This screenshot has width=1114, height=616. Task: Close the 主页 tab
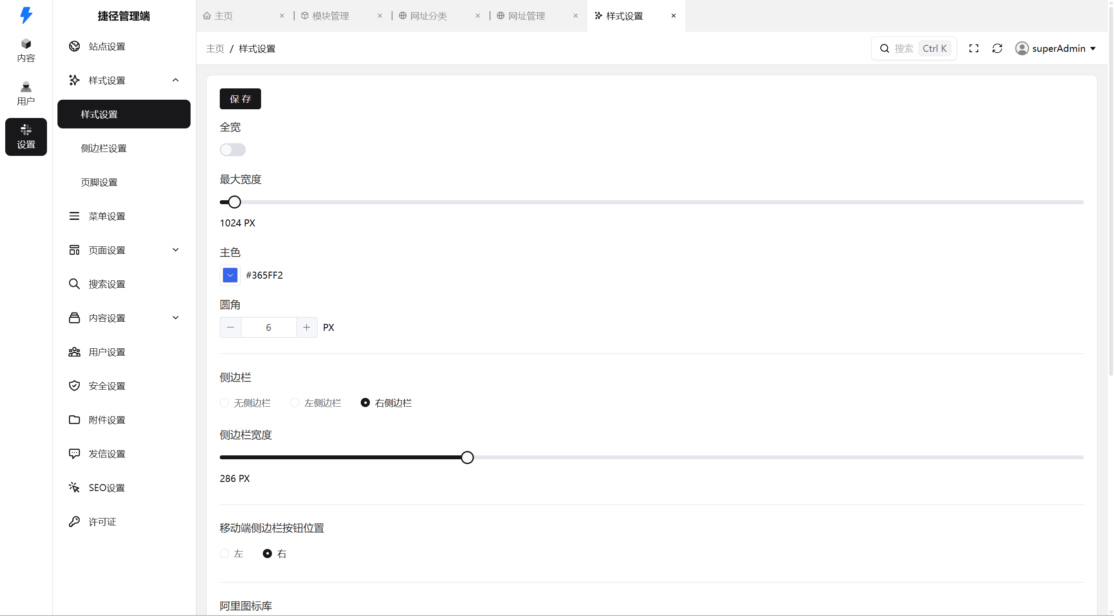click(x=282, y=16)
